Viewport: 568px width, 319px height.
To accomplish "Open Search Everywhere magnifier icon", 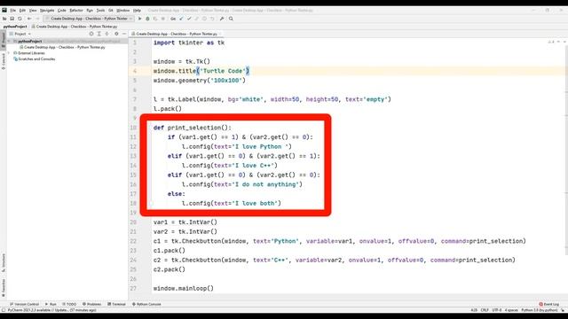I will coord(231,19).
